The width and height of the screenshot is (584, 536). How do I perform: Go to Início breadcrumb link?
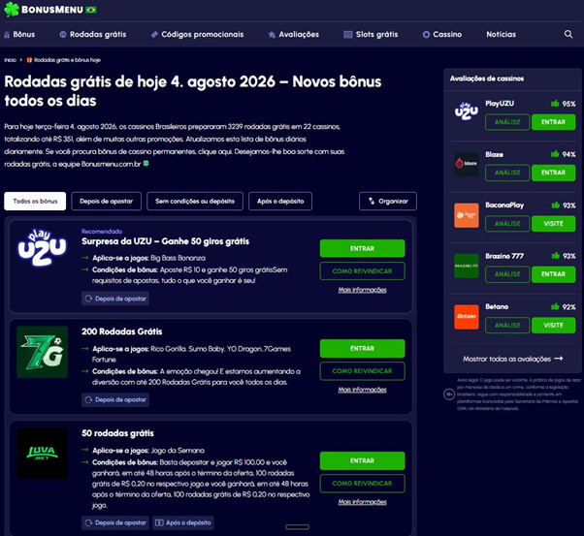coord(10,60)
